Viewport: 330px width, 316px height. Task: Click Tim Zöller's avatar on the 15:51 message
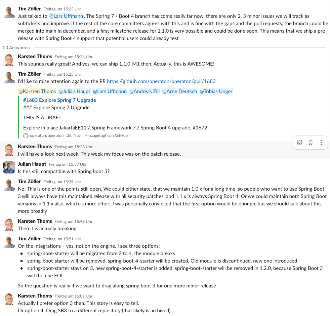pos(9,242)
